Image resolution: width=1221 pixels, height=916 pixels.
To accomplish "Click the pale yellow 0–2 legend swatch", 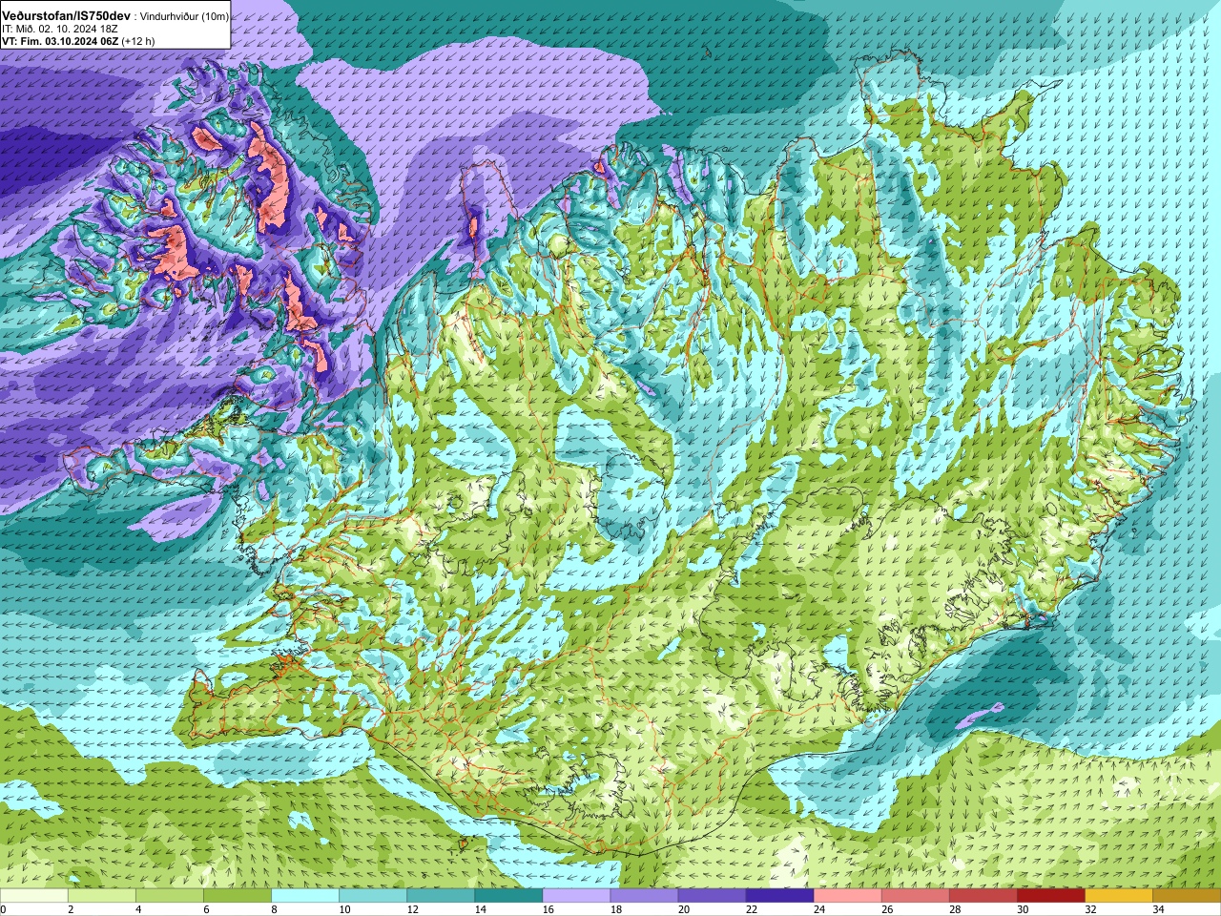I will click(x=34, y=896).
